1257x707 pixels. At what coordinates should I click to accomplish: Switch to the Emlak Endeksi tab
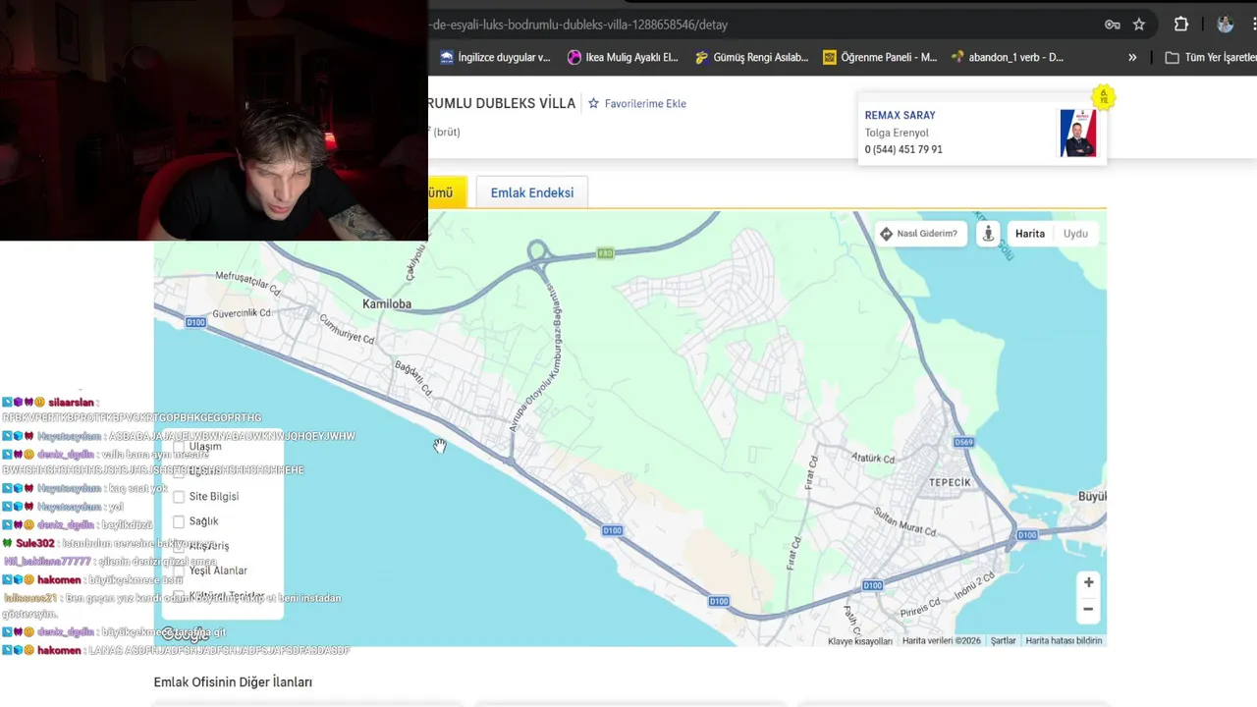point(532,192)
